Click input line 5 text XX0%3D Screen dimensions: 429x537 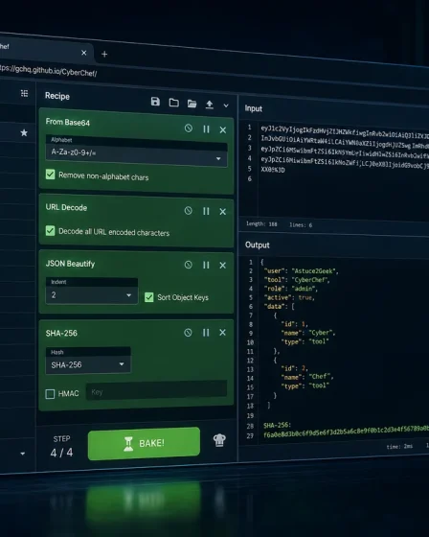[273, 170]
